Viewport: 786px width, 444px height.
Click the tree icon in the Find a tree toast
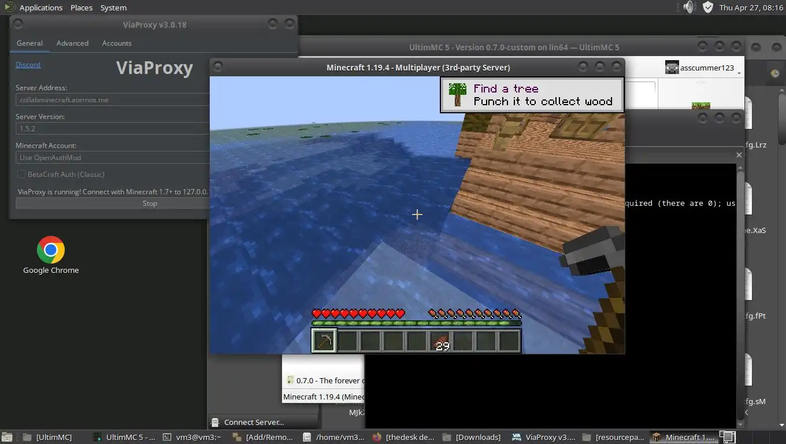[x=457, y=95]
